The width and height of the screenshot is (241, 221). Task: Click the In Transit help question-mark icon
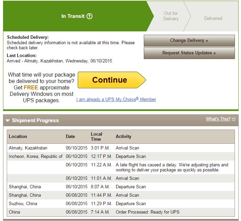[89, 16]
